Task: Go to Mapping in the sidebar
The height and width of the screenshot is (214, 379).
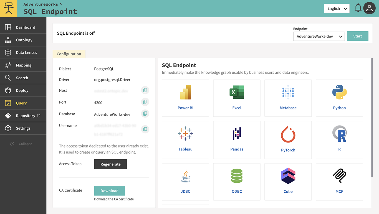Action: point(23,65)
